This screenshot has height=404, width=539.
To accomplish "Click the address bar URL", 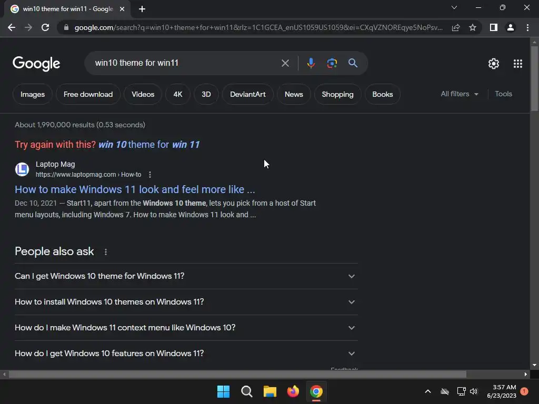I will tap(258, 27).
